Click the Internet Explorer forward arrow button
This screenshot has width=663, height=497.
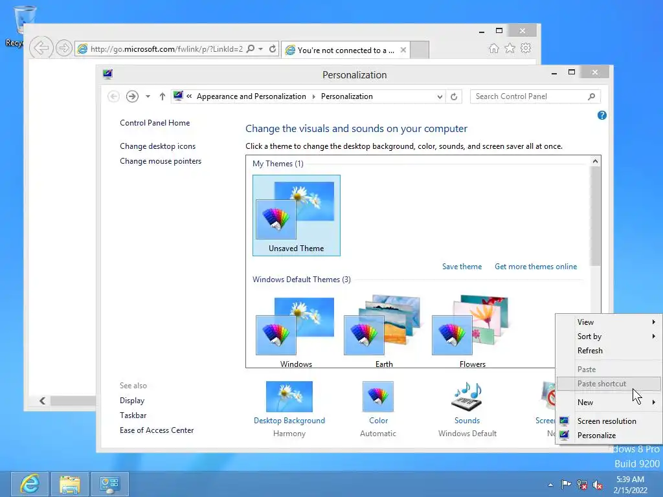click(x=64, y=48)
